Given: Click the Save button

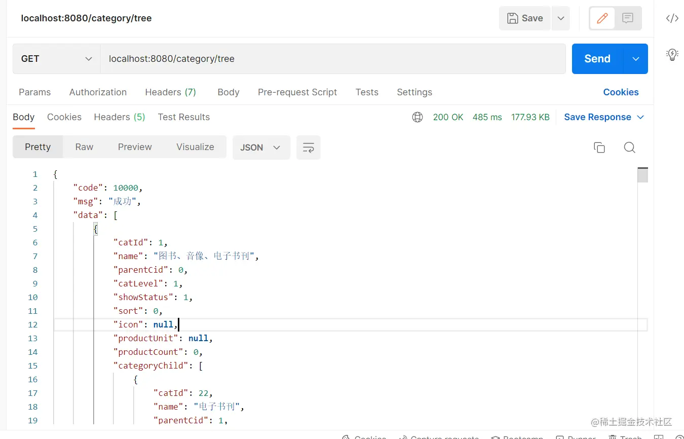Looking at the screenshot, I should [x=524, y=18].
